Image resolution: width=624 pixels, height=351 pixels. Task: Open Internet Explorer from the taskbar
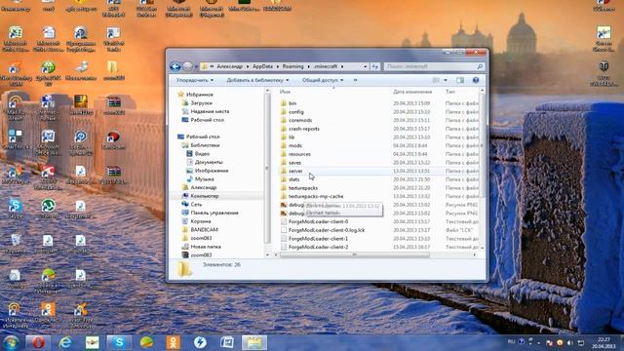[65, 342]
